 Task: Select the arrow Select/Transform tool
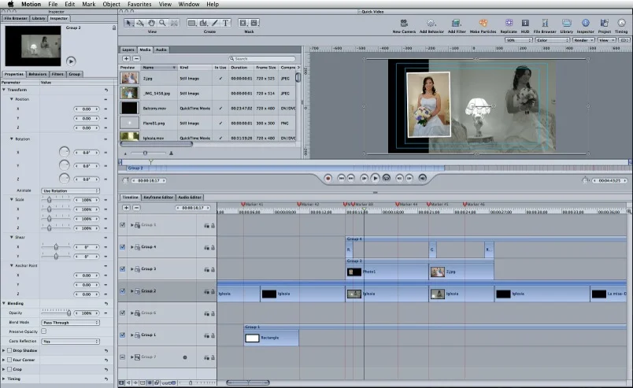pos(129,23)
